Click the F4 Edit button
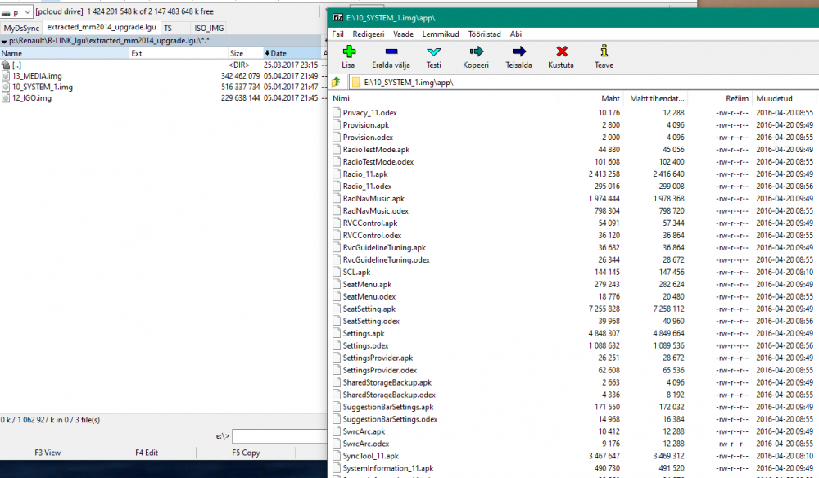The image size is (819, 478). tap(147, 453)
